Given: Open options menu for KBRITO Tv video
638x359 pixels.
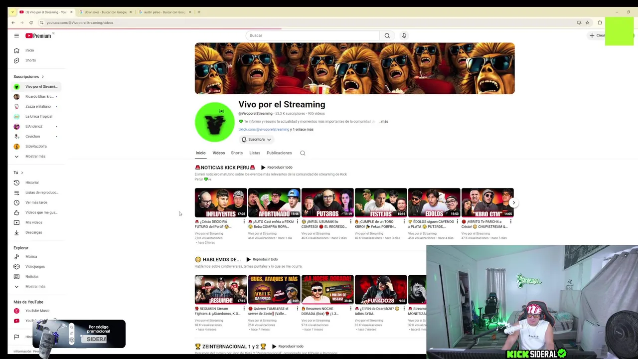Looking at the screenshot, I should pyautogui.click(x=511, y=221).
